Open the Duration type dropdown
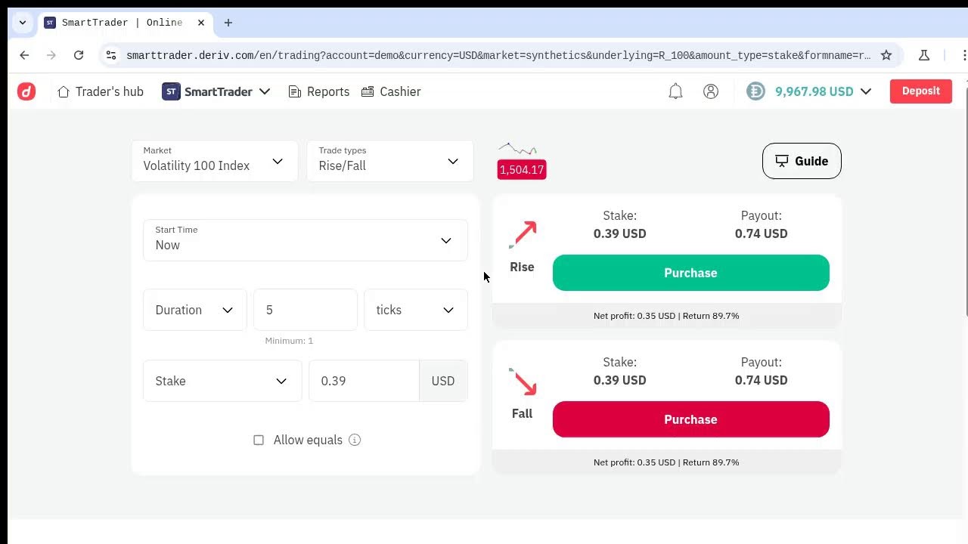 pos(195,310)
